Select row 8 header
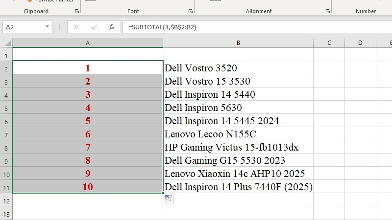 [x=6, y=147]
